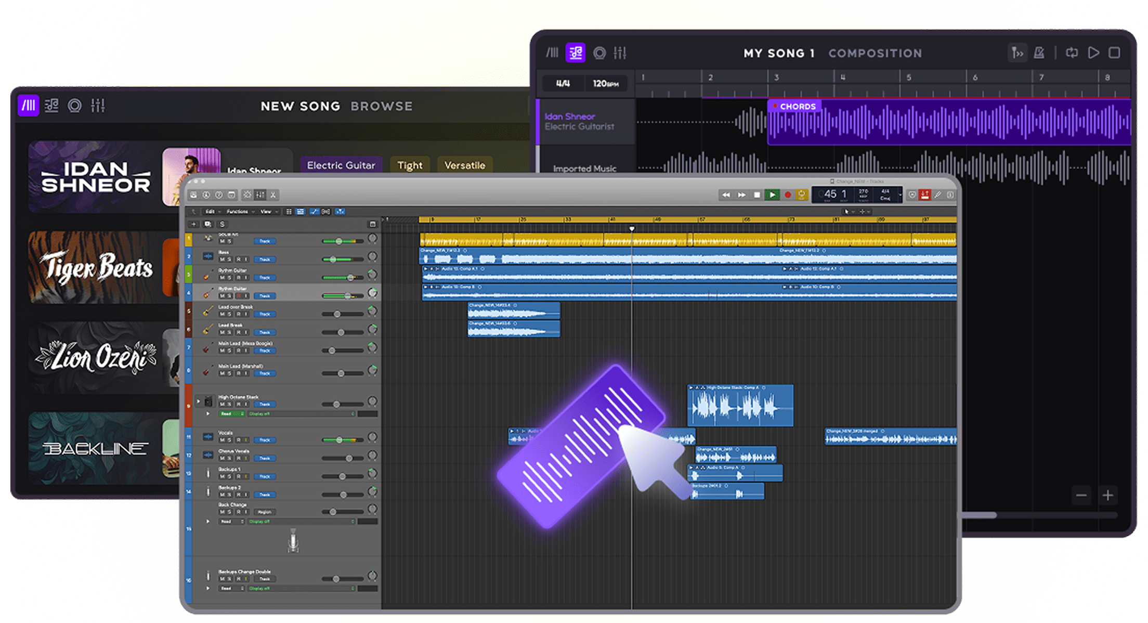Expand the High Octave Stack track disclosure triangle

click(x=198, y=401)
